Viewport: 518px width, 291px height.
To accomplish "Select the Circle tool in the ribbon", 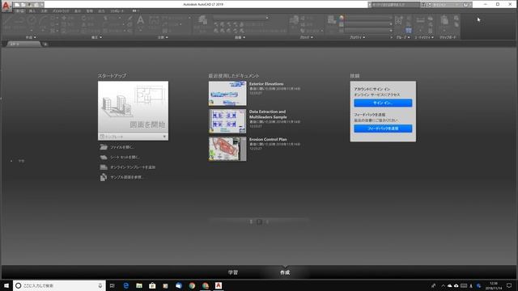I will [32, 21].
